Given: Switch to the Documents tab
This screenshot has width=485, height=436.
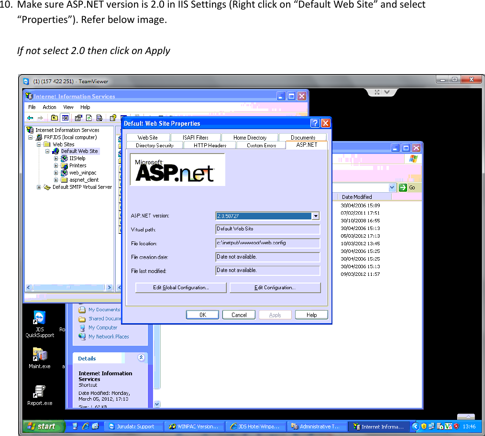Looking at the screenshot, I should click(303, 138).
